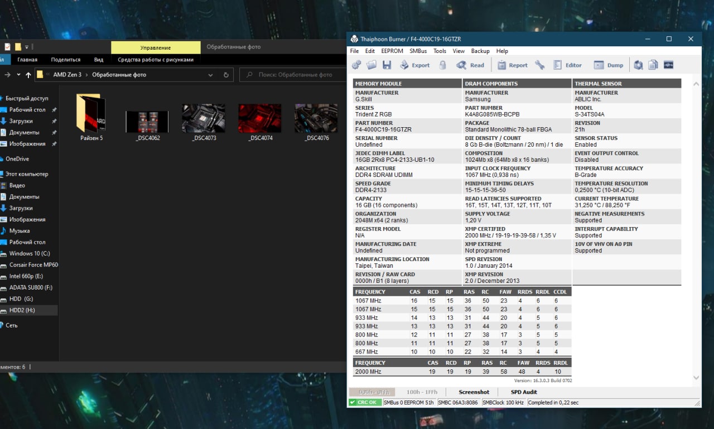The width and height of the screenshot is (714, 429).
Task: Open the Поделиться ribbon tab
Action: tap(66, 60)
